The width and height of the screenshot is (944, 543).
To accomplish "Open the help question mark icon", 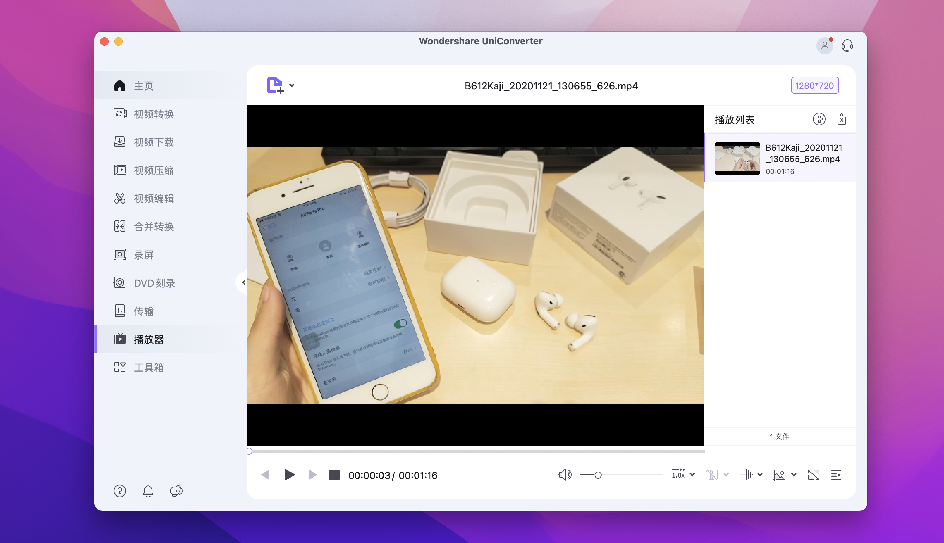I will [120, 491].
